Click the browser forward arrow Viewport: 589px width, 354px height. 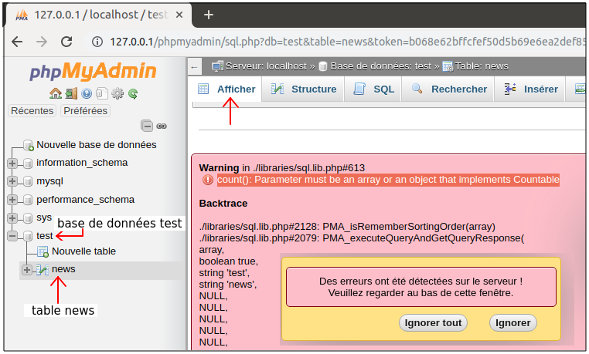point(42,42)
